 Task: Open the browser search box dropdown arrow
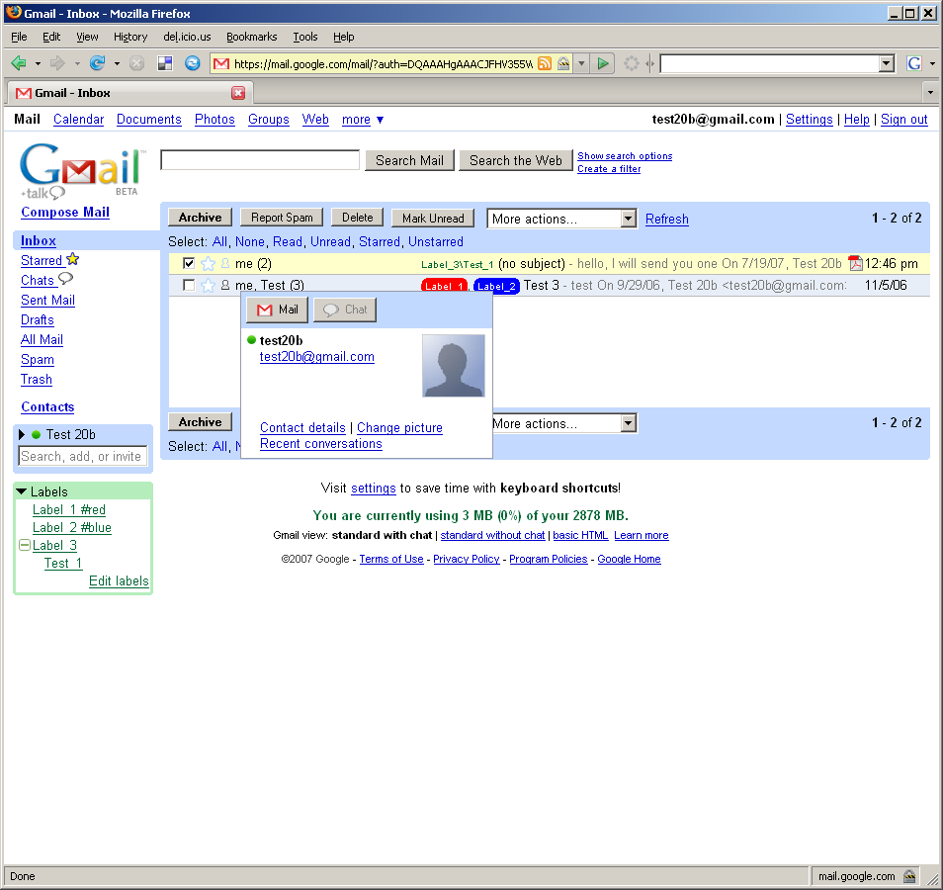click(x=887, y=63)
